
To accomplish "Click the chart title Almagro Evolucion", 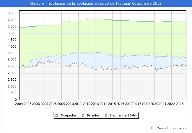I will 95,4.
